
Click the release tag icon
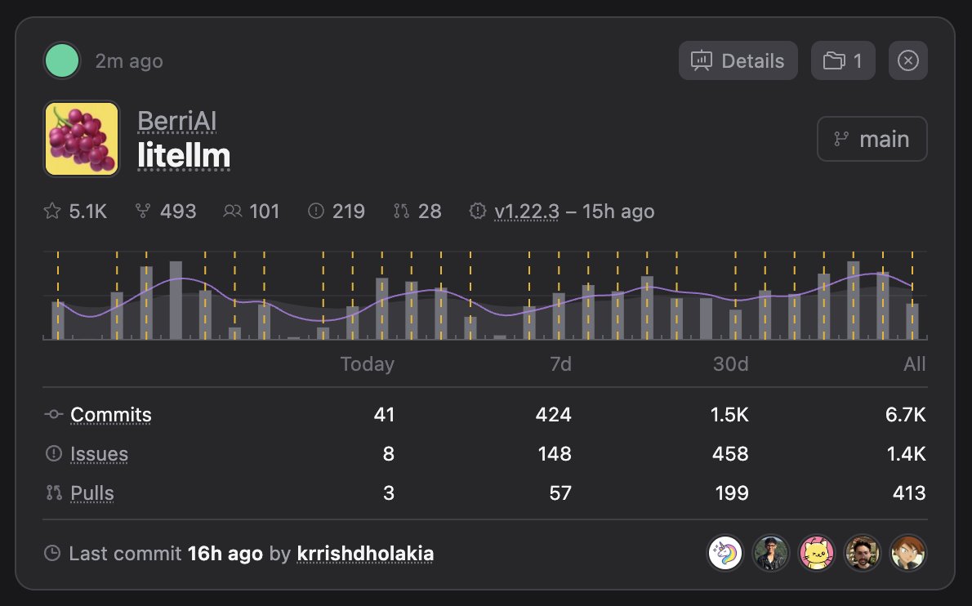[477, 212]
